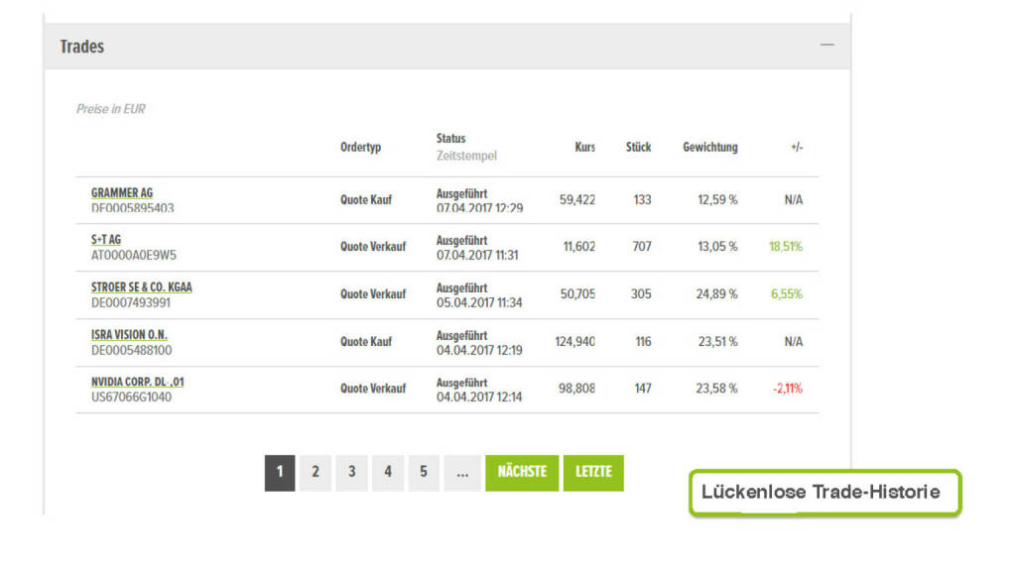This screenshot has width=1016, height=571.
Task: Click the Trades panel header title
Action: (82, 47)
